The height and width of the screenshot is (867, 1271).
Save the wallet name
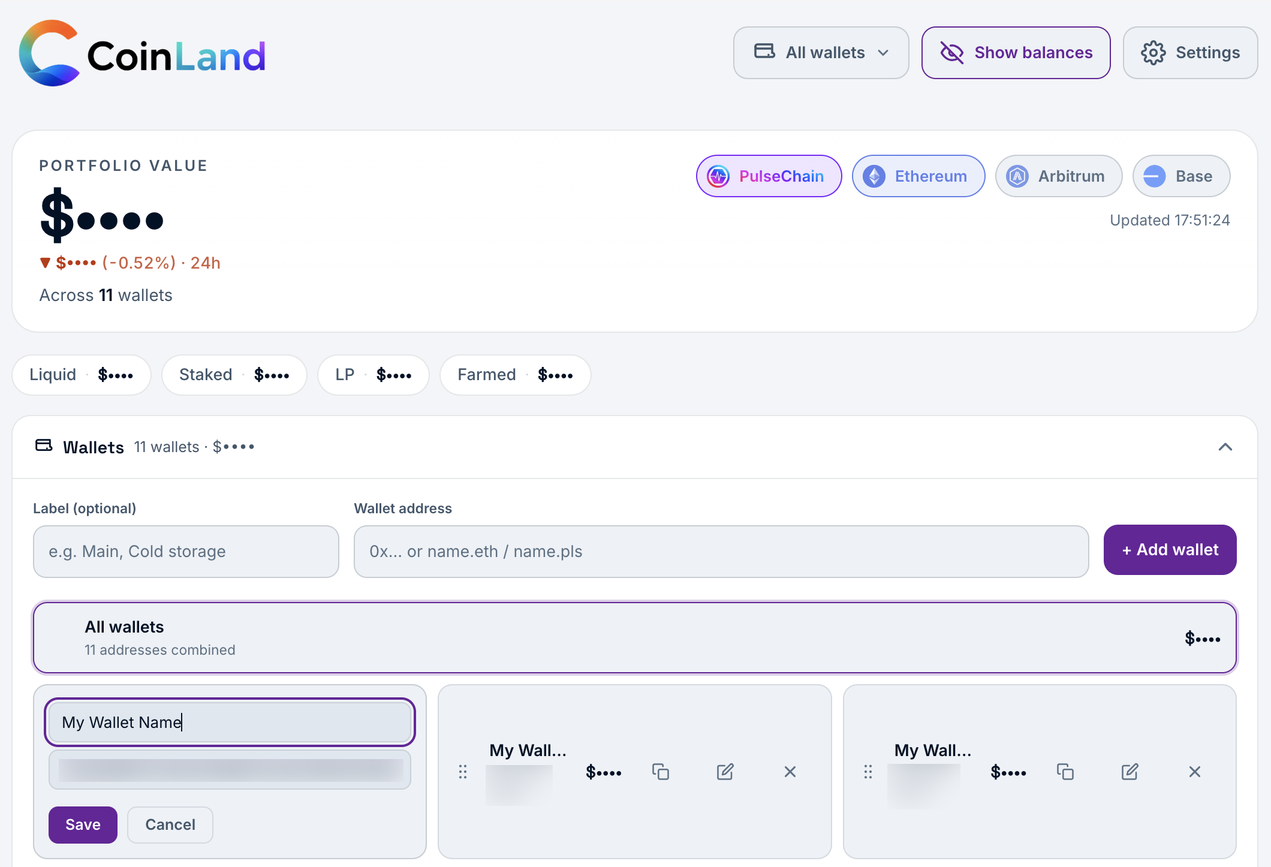[x=83, y=825]
